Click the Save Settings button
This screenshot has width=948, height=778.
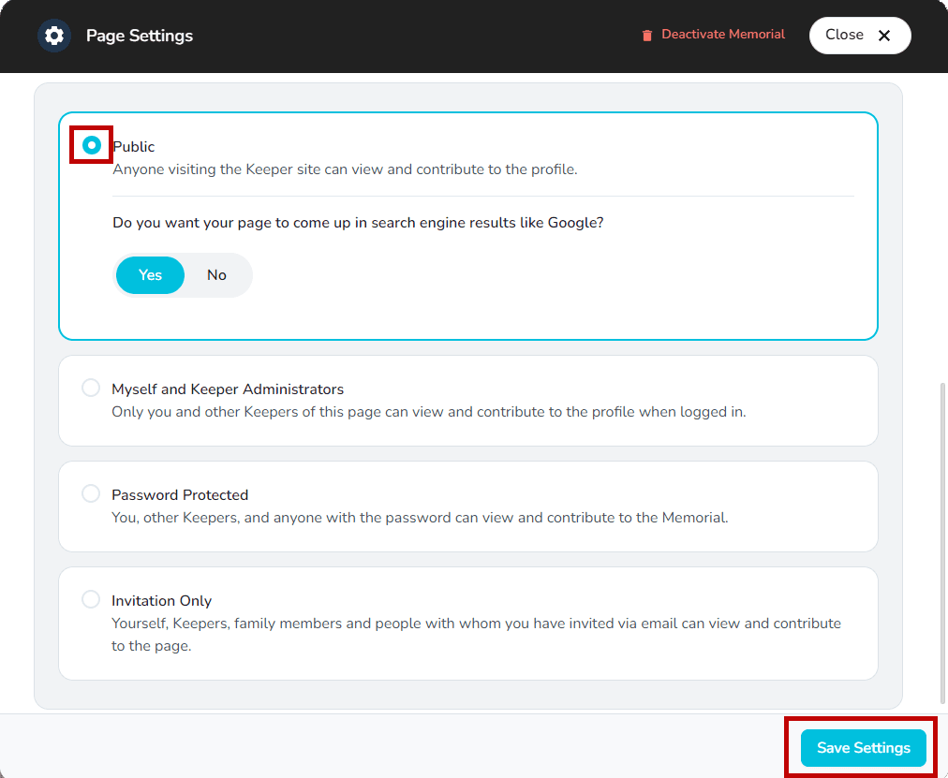point(862,747)
